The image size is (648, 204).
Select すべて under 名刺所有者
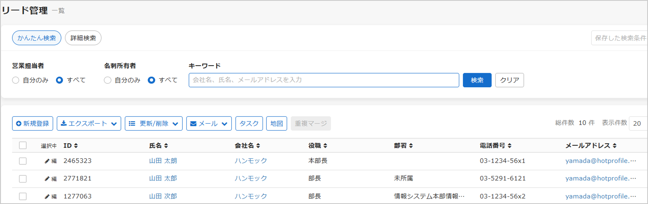[151, 80]
